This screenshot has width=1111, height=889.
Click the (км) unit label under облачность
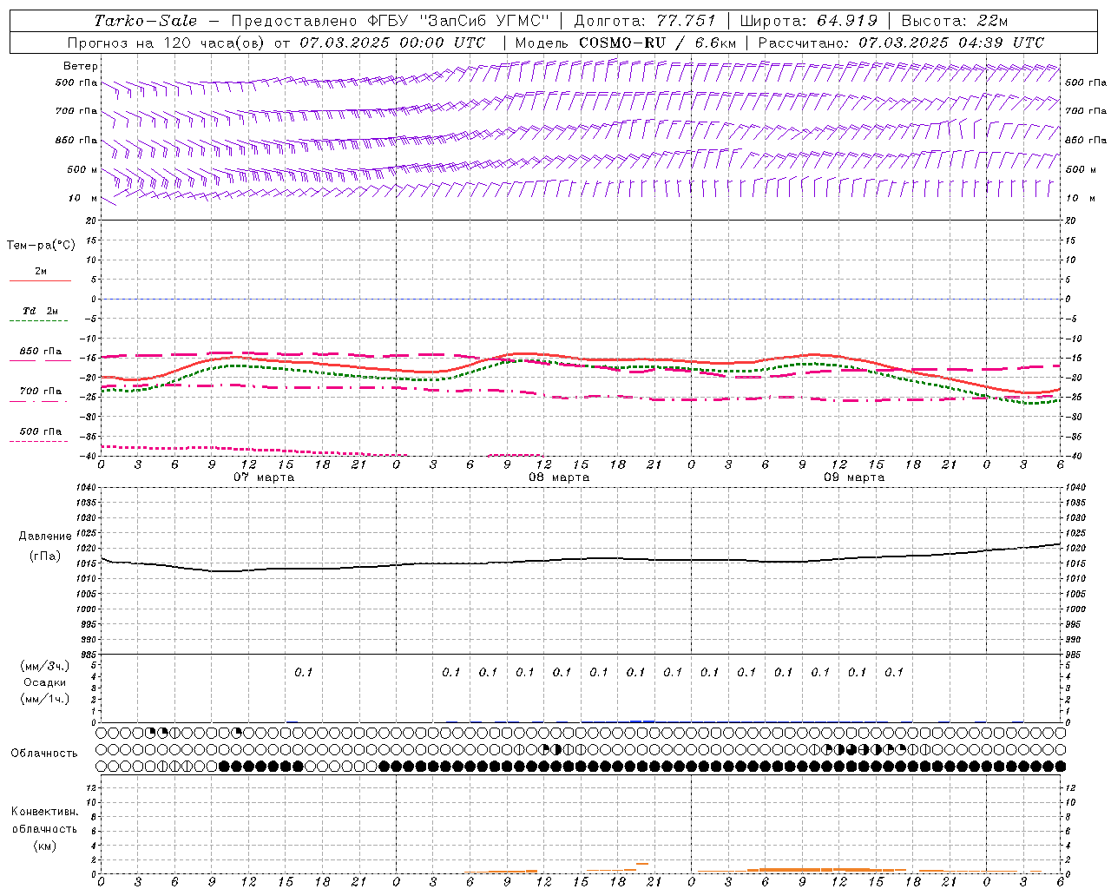pos(44,846)
